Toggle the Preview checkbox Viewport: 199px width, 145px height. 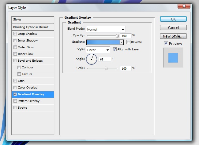click(x=166, y=43)
